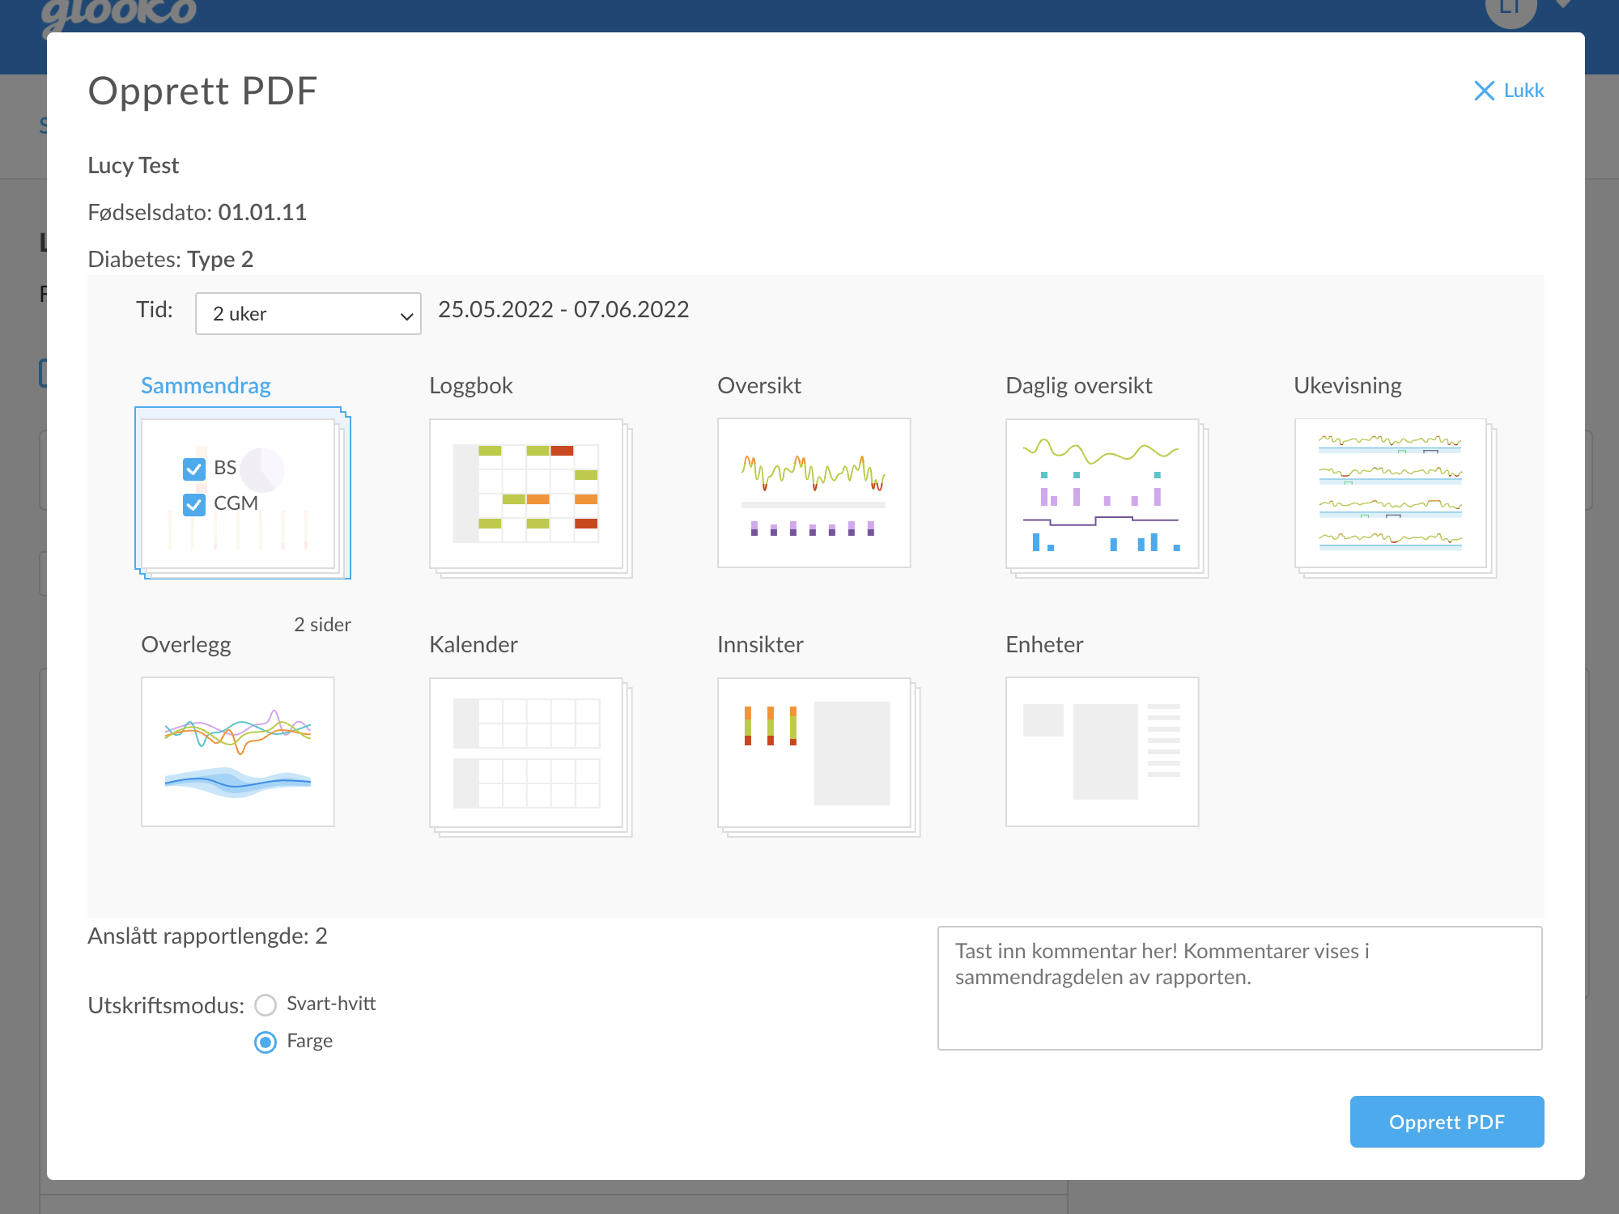Click the Opprett PDF button
Image resolution: width=1619 pixels, height=1214 pixels.
(x=1447, y=1122)
